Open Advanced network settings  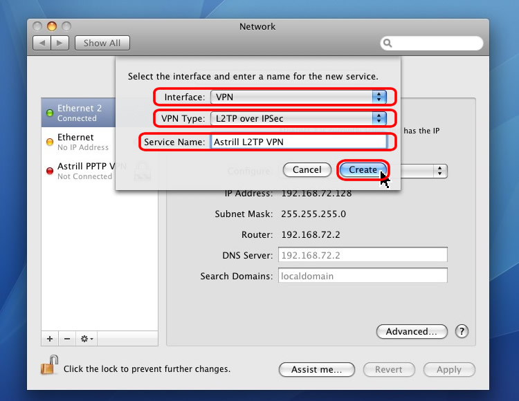coord(412,332)
